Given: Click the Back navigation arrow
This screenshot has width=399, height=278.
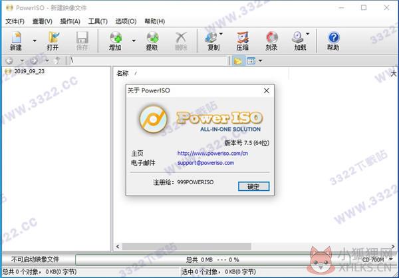Looking at the screenshot, I should [x=9, y=61].
